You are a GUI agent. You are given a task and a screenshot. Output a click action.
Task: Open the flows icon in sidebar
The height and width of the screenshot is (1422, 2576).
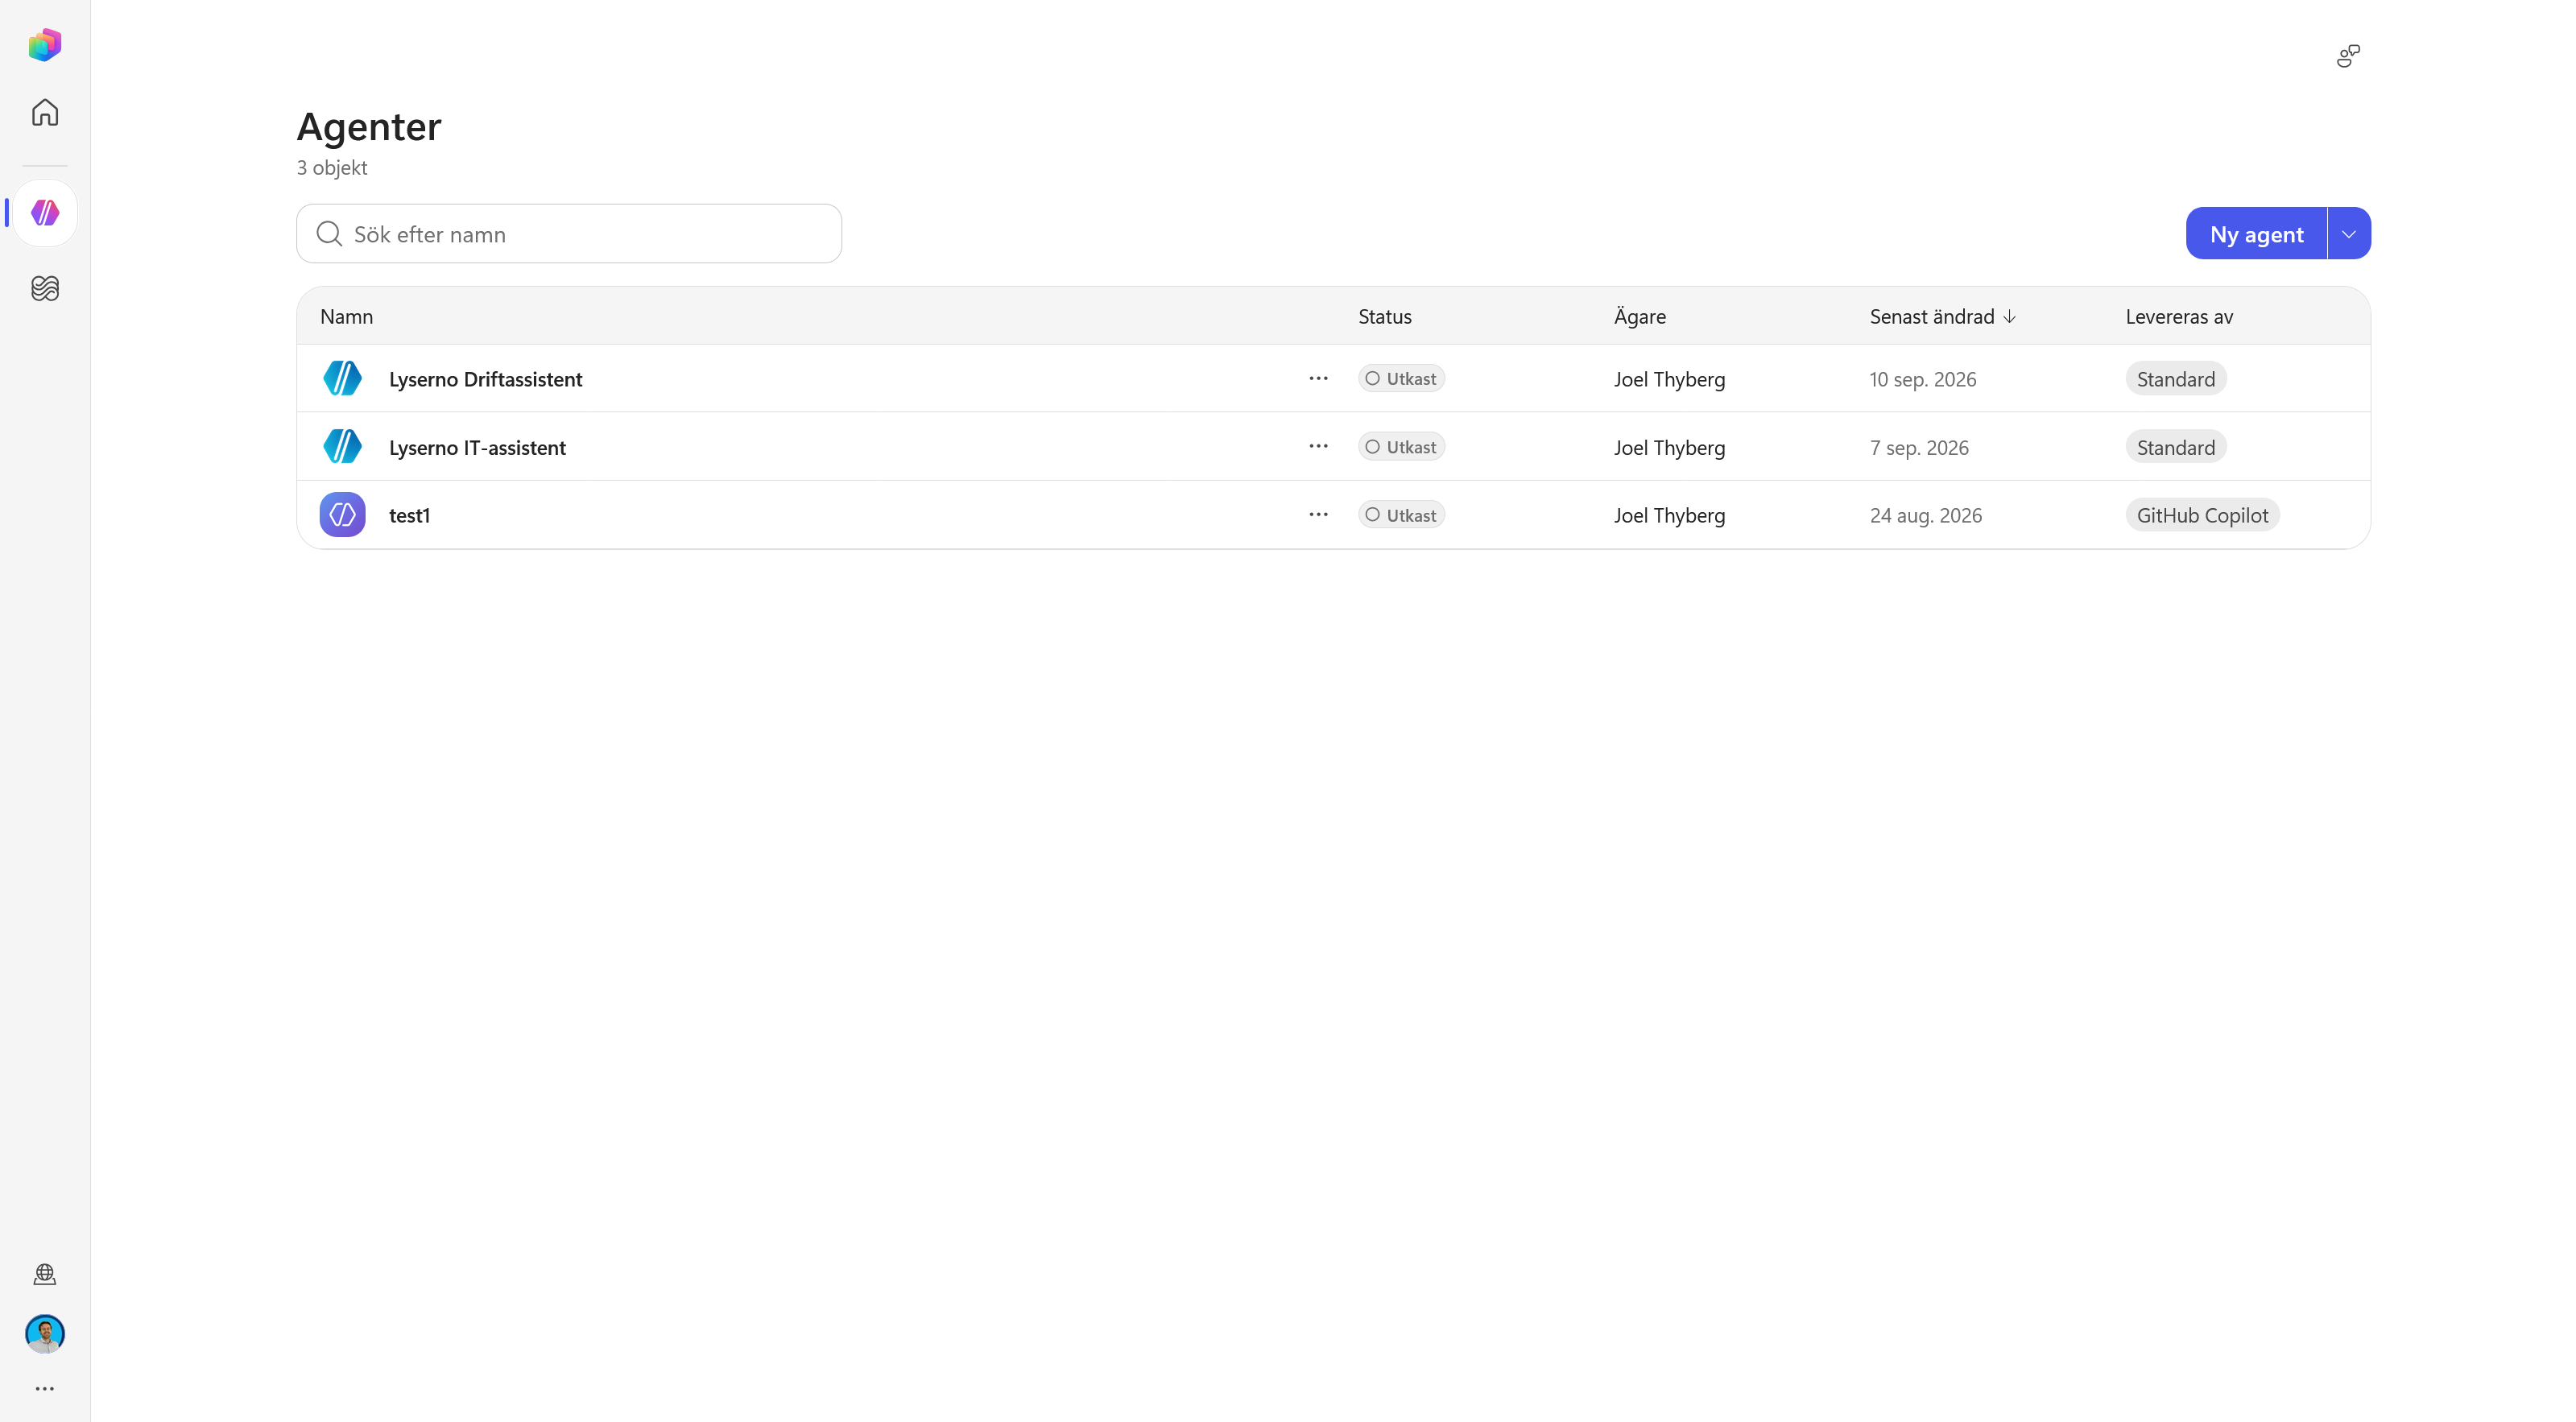tap(45, 288)
